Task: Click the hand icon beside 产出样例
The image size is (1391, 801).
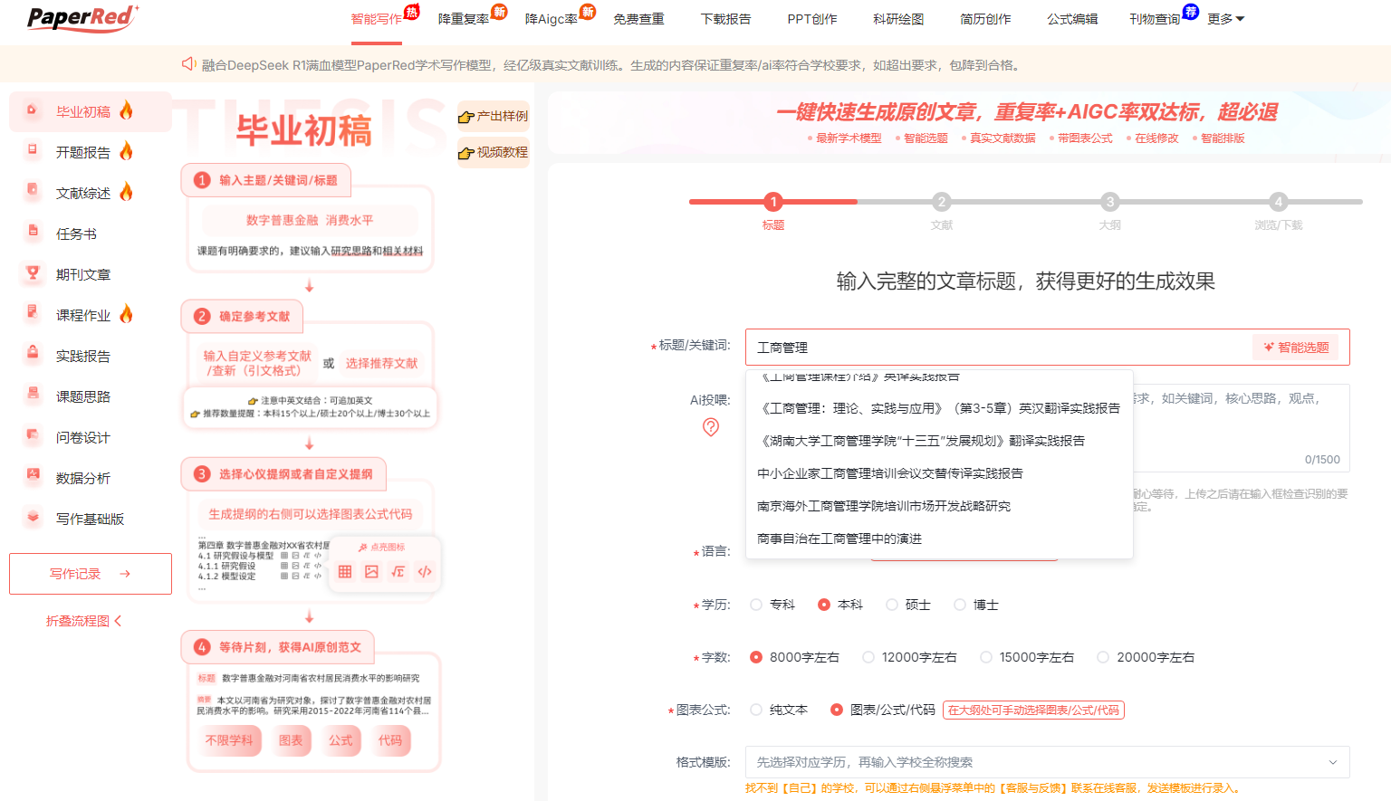Action: pyautogui.click(x=466, y=117)
